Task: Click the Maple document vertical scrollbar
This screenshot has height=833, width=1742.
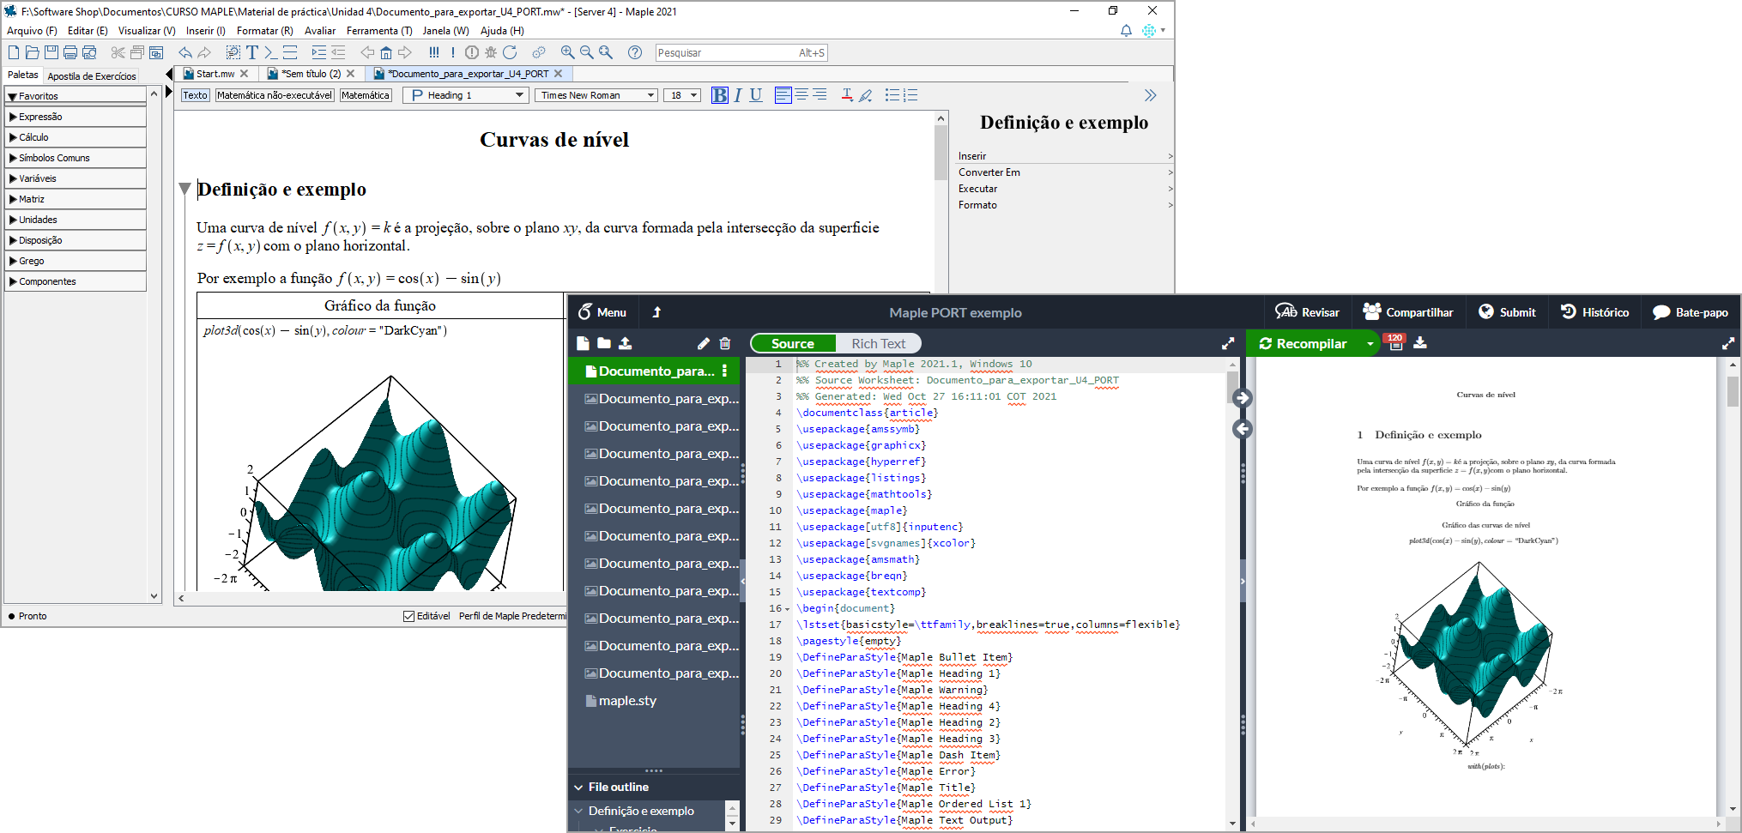Action: [x=941, y=154]
